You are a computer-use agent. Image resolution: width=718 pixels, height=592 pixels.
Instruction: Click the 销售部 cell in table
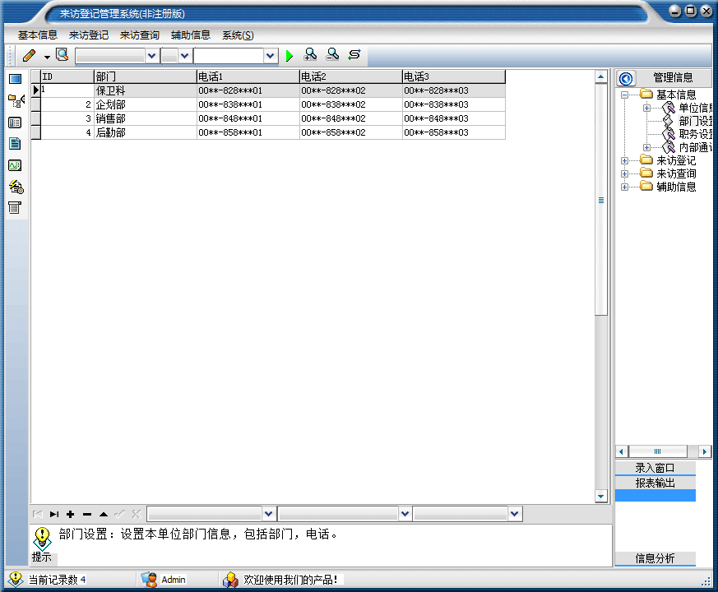pos(111,118)
